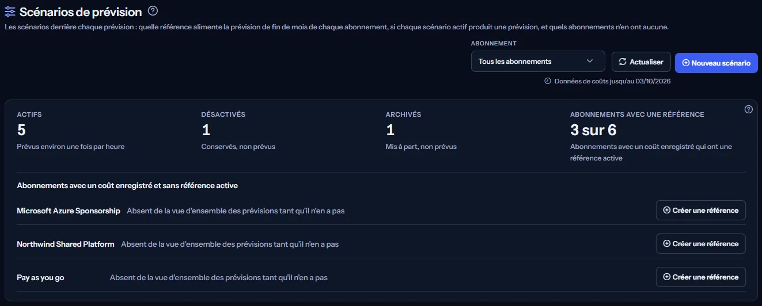
Task: Click the 3 sur 6 reference summary
Action: point(593,131)
